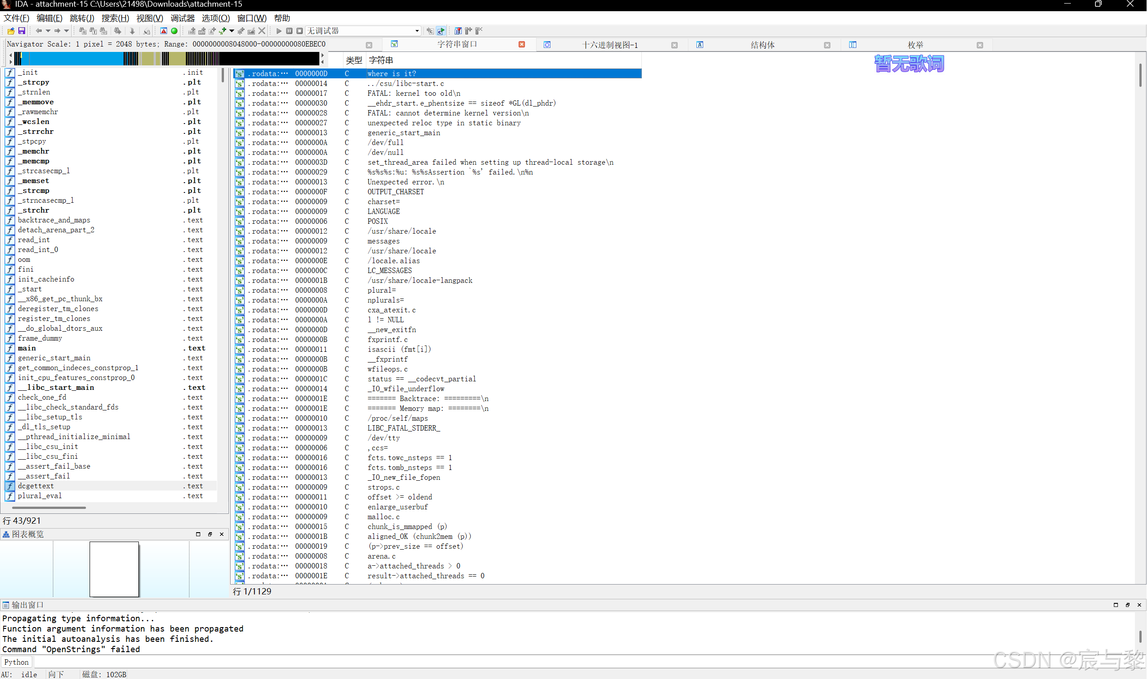Click the jump back arrow icon
The height and width of the screenshot is (679, 1147).
click(39, 30)
